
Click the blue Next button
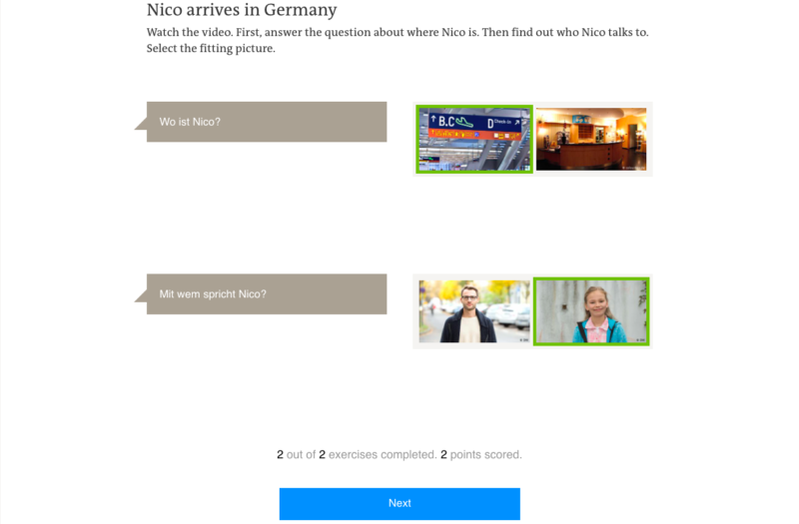[399, 504]
